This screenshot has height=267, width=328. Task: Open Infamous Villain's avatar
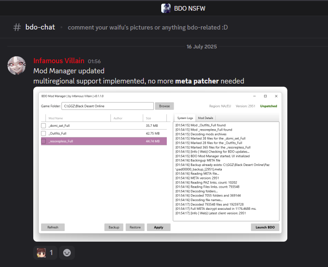pos(17,66)
